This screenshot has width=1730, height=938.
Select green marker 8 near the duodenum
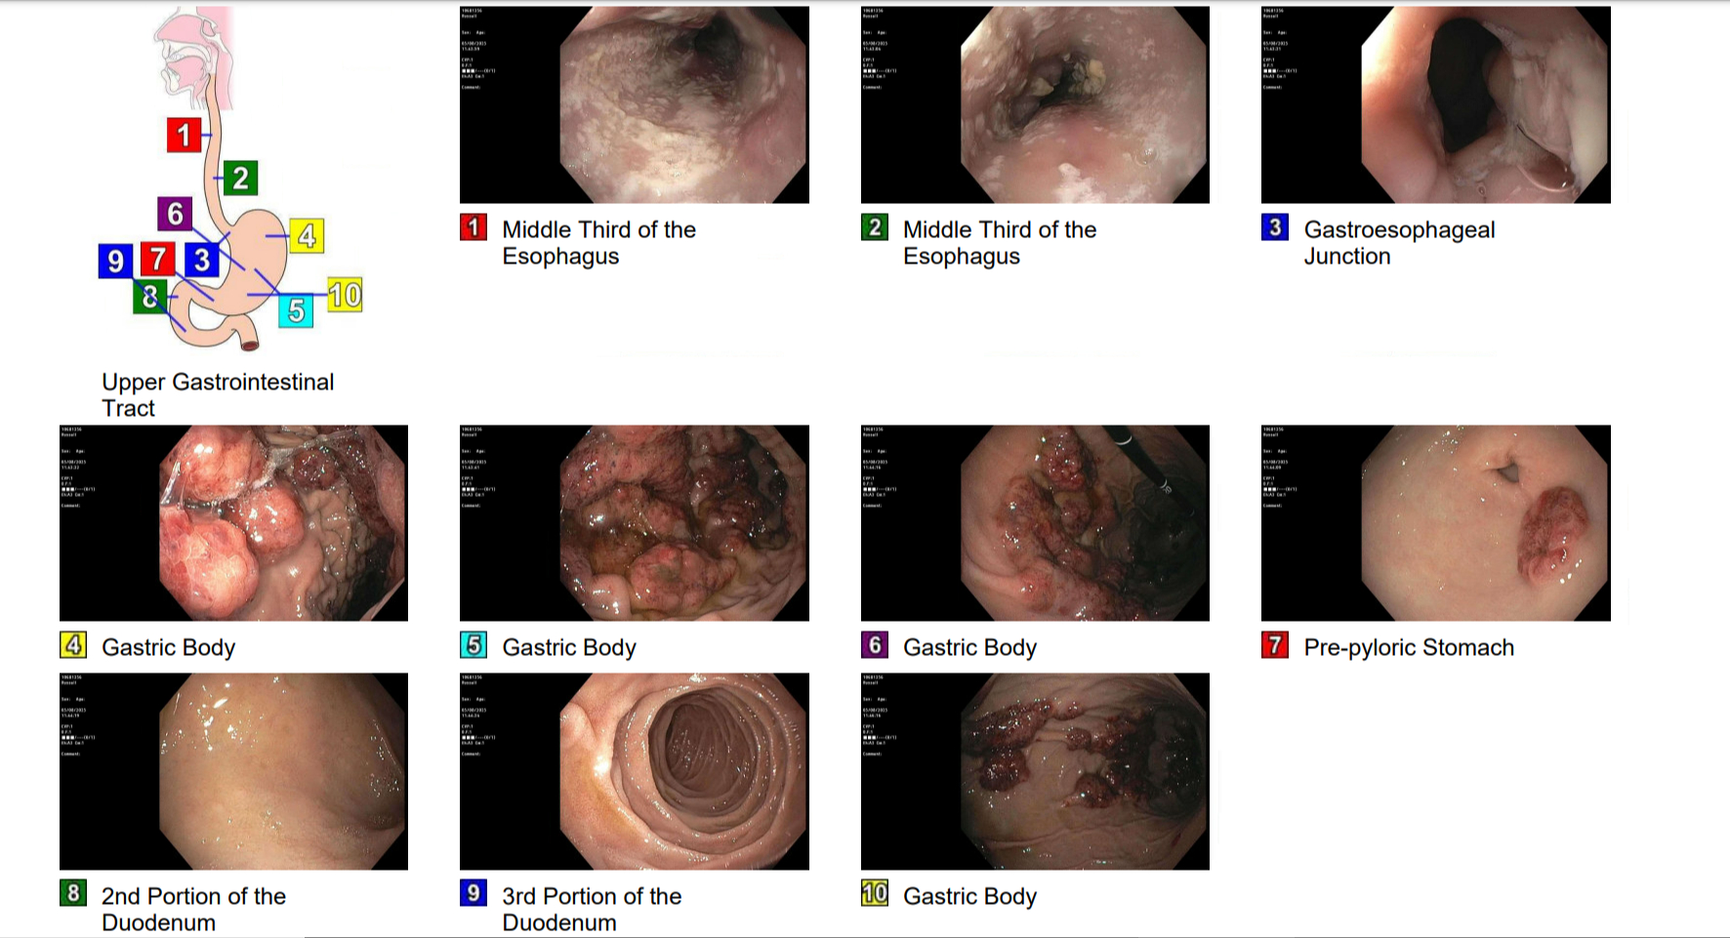(x=149, y=297)
